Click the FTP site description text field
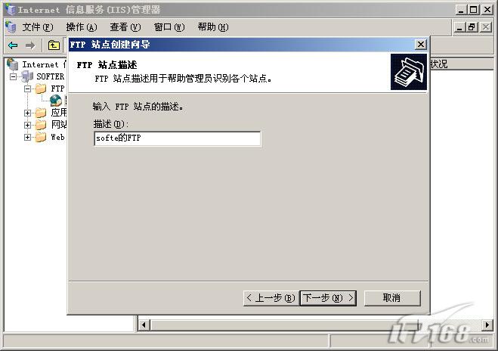This screenshot has width=498, height=351. (x=178, y=138)
